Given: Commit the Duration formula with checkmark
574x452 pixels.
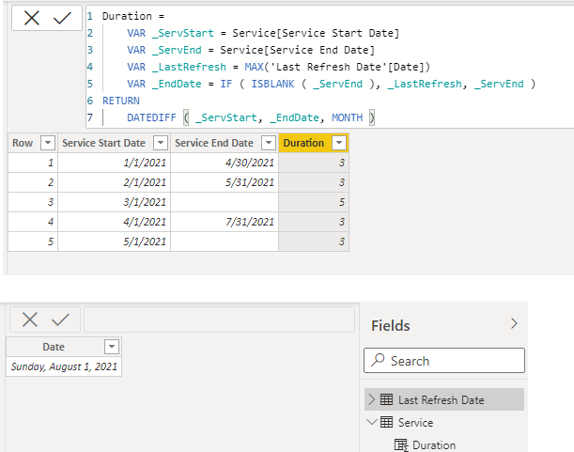Looking at the screenshot, I should 62,18.
